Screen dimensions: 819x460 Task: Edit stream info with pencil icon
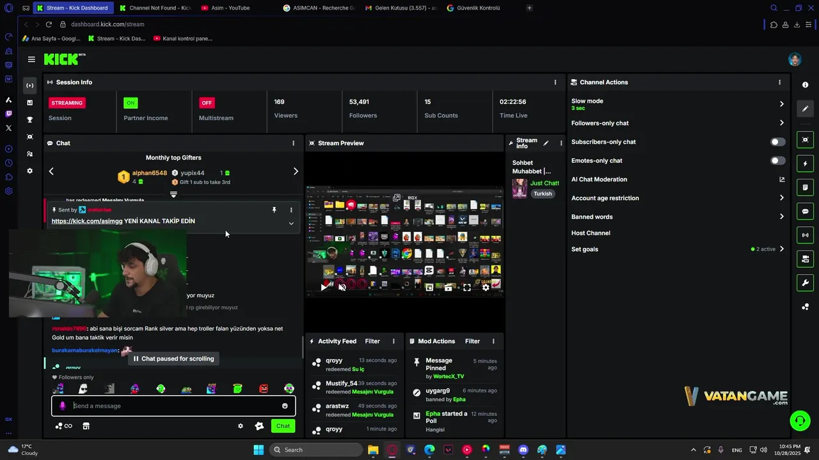[x=546, y=143]
